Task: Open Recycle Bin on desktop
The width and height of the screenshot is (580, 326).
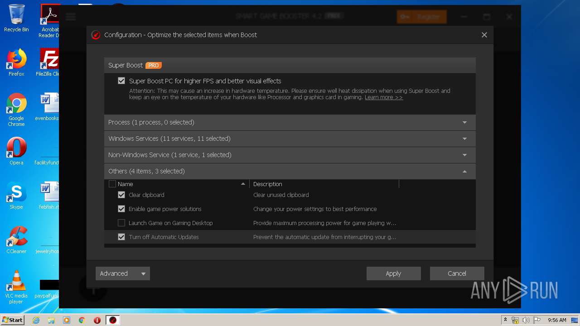Action: coord(16,18)
